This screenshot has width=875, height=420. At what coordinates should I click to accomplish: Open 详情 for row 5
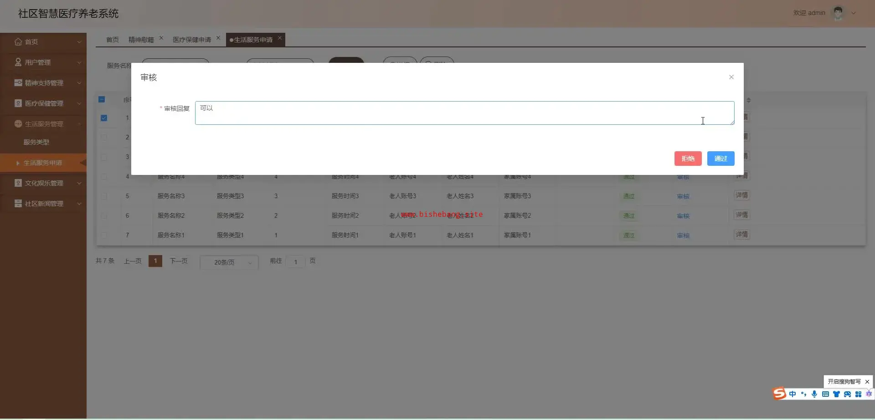click(x=742, y=195)
